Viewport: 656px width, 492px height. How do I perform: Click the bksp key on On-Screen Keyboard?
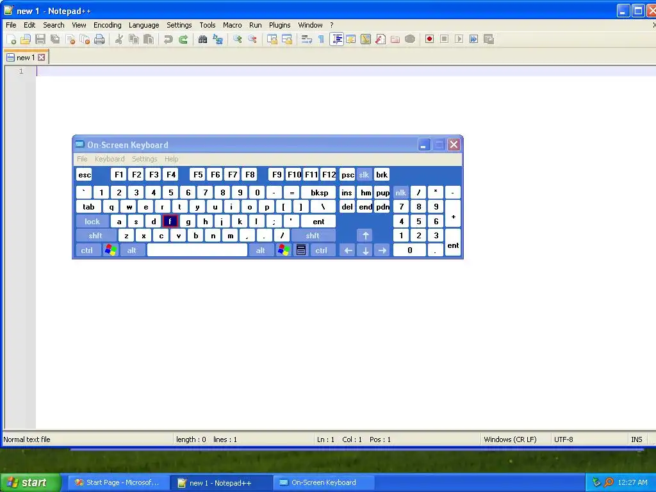[319, 192]
